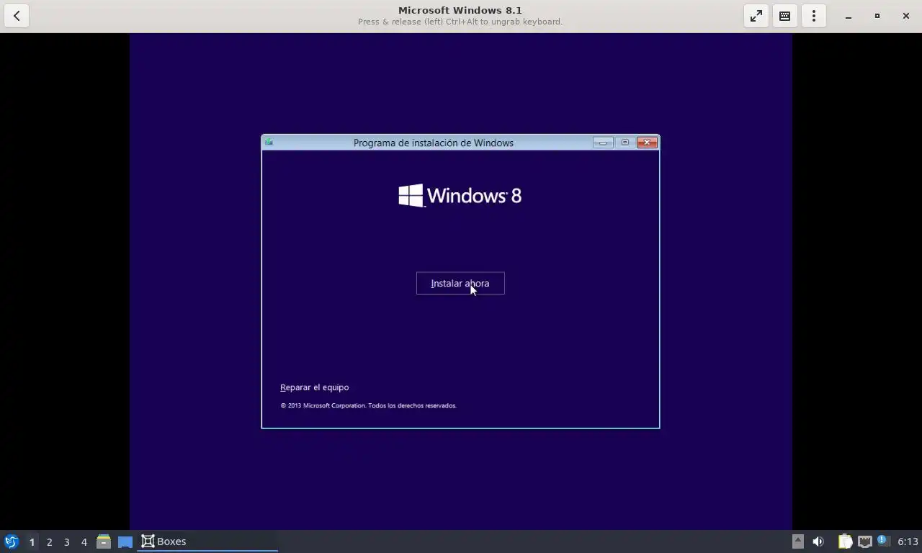The width and height of the screenshot is (922, 553).
Task: Click the 6:13 panel clock
Action: pos(908,541)
